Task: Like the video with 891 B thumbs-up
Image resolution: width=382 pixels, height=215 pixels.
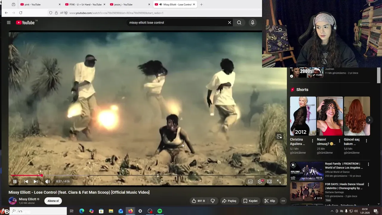Action: [x=198, y=201]
